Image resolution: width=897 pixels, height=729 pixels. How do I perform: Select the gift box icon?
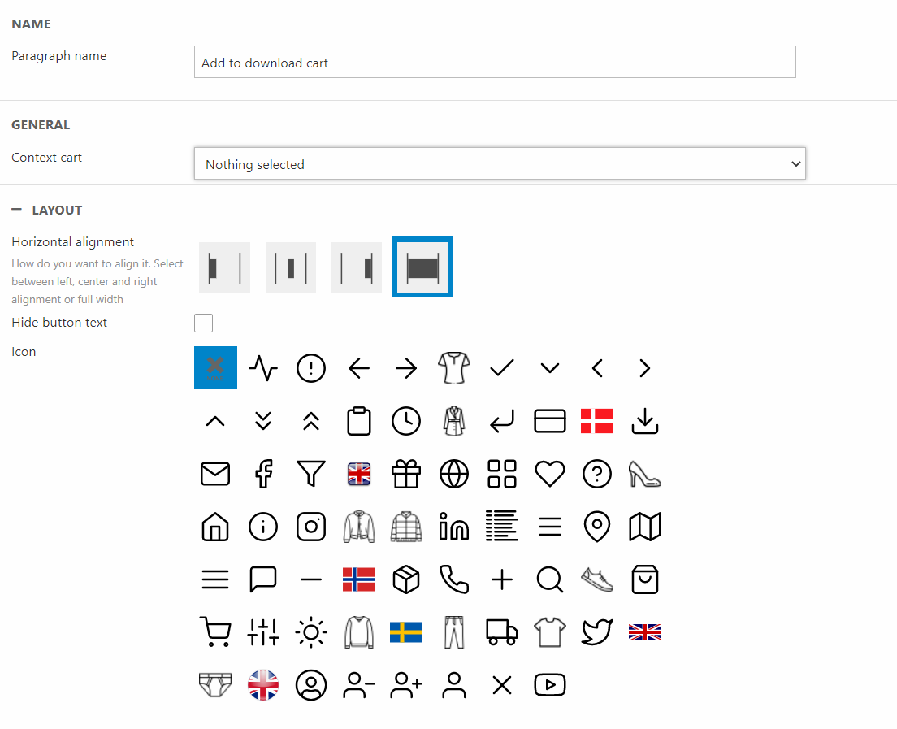pyautogui.click(x=406, y=474)
